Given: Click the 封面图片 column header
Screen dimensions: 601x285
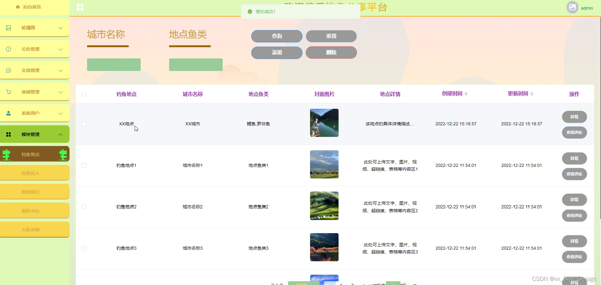Looking at the screenshot, I should pyautogui.click(x=324, y=94).
